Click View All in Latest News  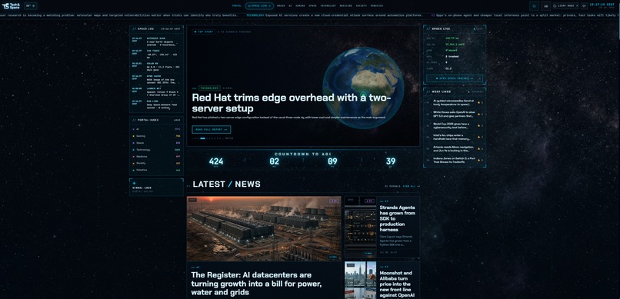tap(412, 186)
